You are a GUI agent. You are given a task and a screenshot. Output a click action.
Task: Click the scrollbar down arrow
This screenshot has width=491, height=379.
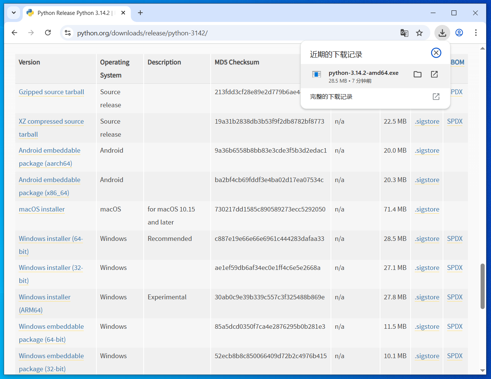tap(482, 370)
